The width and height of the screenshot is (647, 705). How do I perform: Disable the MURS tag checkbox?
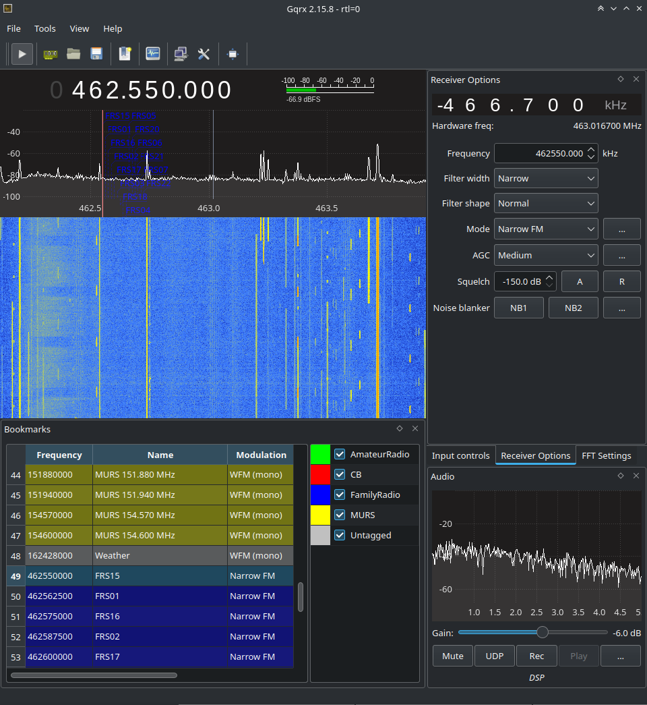pyautogui.click(x=340, y=515)
